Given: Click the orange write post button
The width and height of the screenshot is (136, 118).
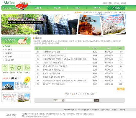Looking at the screenshot, I should pos(121,89).
